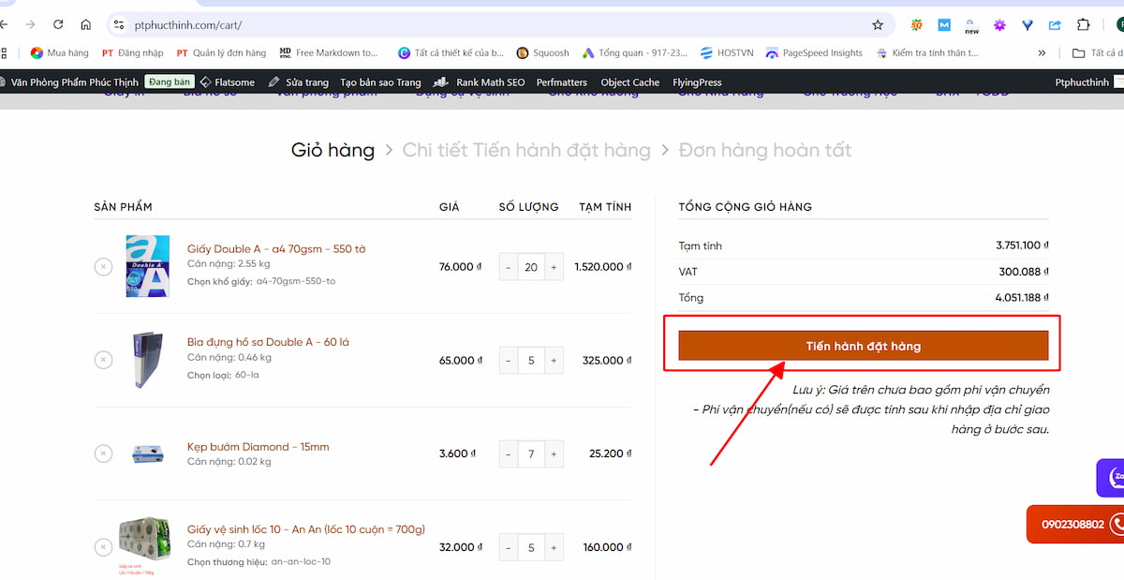
Task: Open the PageSpeed Insights bookmark
Action: 813,53
